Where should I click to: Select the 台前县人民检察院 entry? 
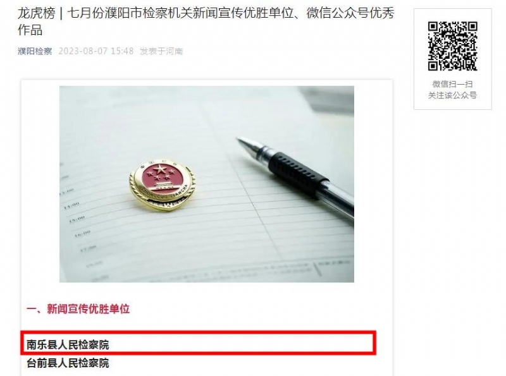tap(68, 363)
